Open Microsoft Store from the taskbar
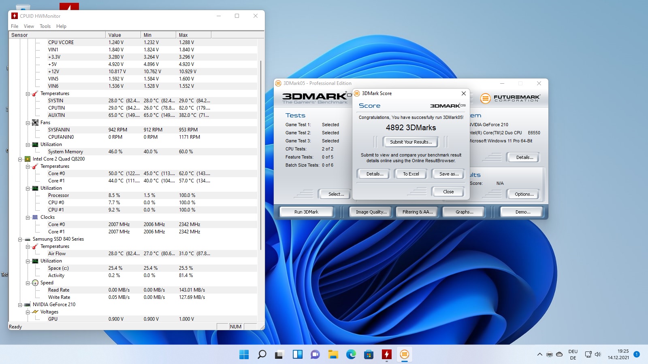Viewport: 648px width, 364px height. tap(369, 355)
